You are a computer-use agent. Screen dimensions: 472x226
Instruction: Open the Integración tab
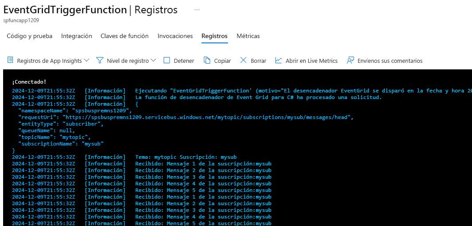point(77,36)
